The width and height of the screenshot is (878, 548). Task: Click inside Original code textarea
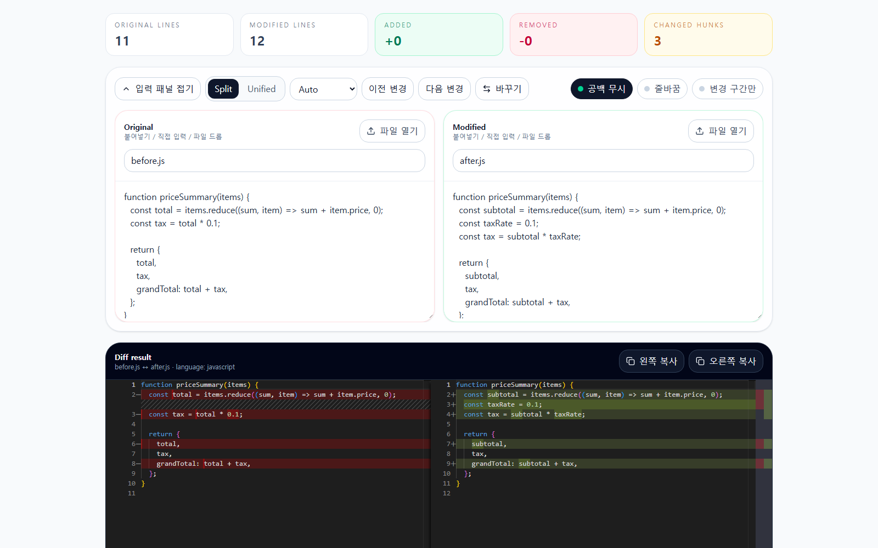coord(274,252)
